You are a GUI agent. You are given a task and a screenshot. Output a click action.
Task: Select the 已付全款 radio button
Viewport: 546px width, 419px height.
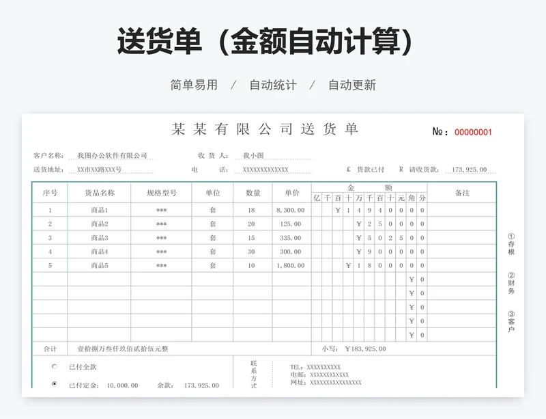click(x=55, y=366)
